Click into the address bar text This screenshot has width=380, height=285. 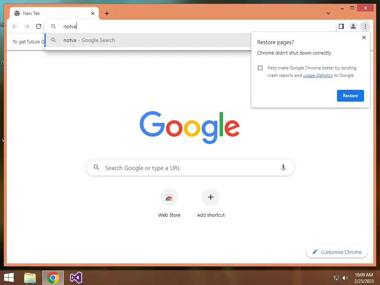tap(70, 26)
